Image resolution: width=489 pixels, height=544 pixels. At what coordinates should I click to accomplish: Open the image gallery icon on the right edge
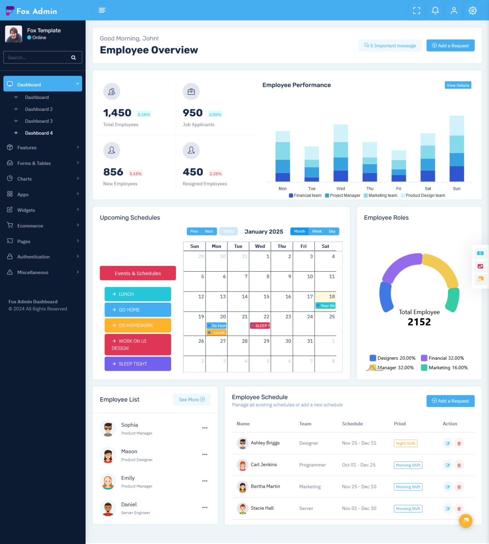tap(480, 266)
